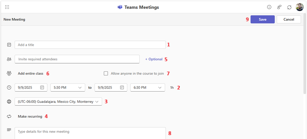Click the Add a title field
The width and height of the screenshot is (307, 139).
coord(90,45)
